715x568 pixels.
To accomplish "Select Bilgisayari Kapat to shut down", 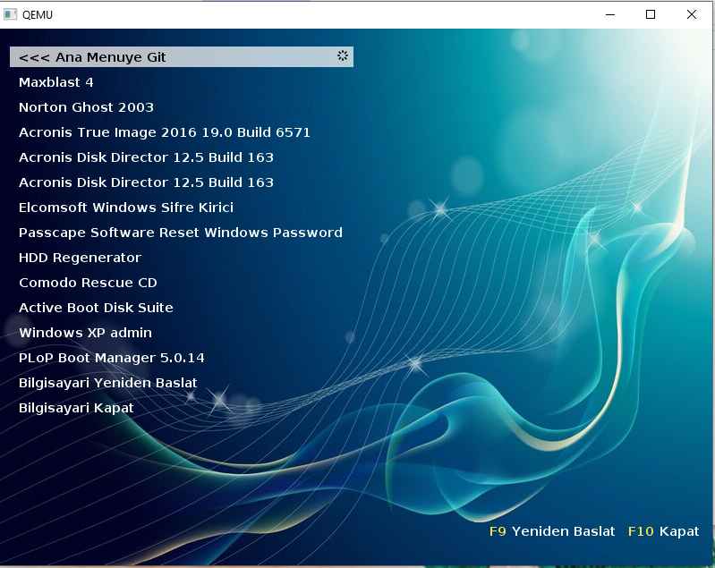I will tap(76, 408).
